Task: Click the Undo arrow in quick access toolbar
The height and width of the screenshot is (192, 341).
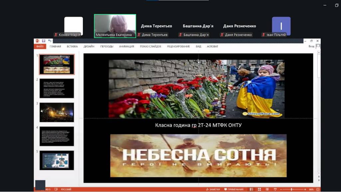Action: [x=50, y=41]
